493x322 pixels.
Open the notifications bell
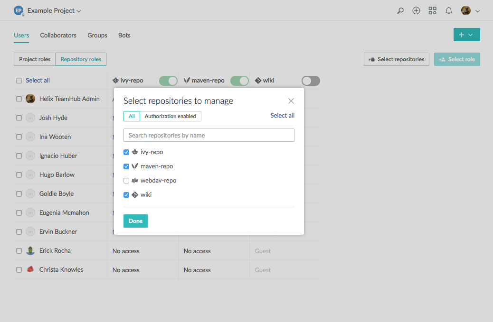tap(448, 10)
